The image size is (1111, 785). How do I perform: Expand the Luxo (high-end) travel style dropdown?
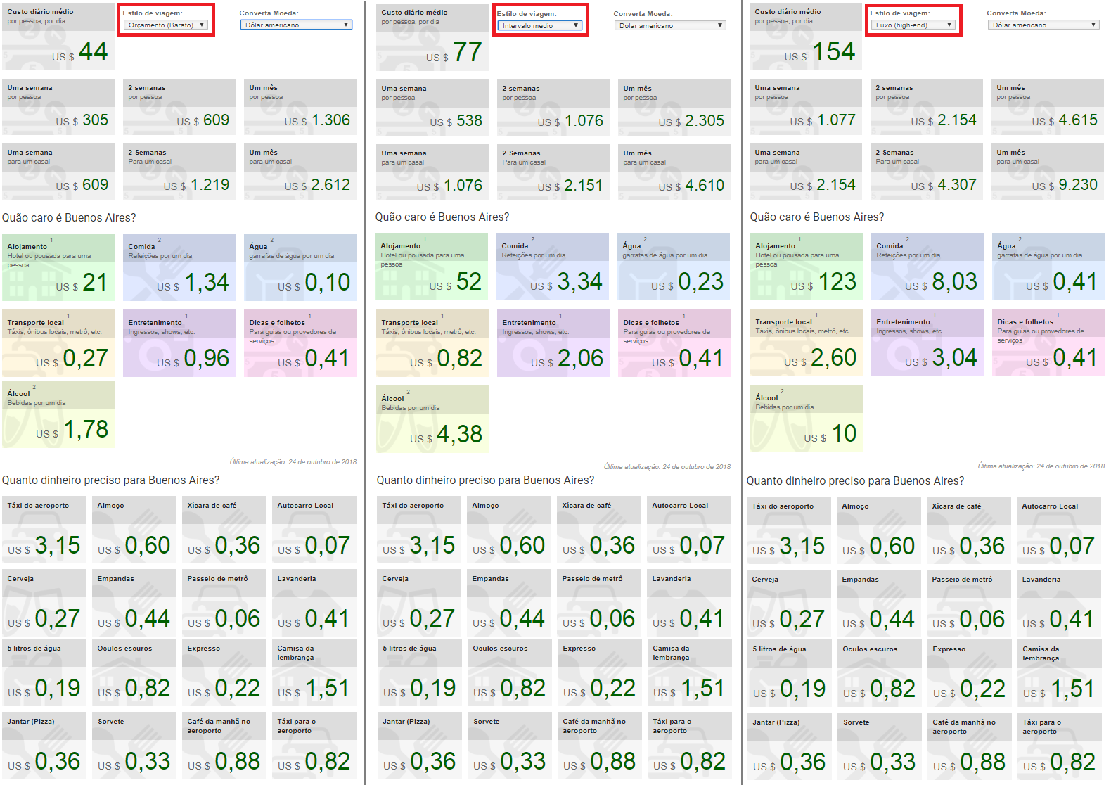pos(913,25)
